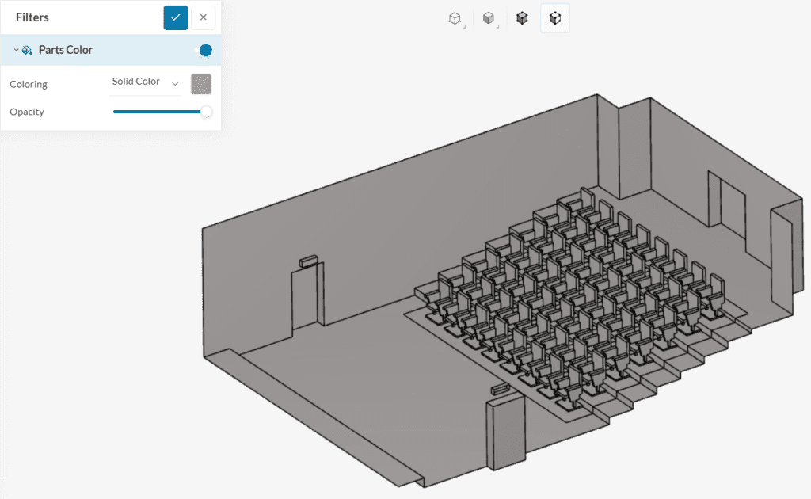
Task: Select the door on the back right wall
Action: coord(731,204)
